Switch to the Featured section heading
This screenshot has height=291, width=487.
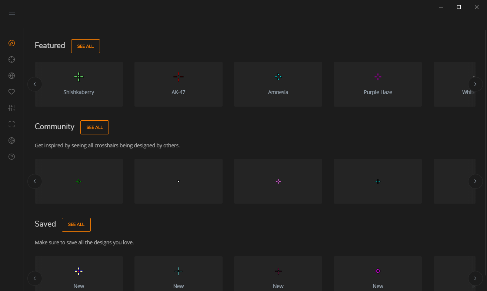click(x=50, y=45)
